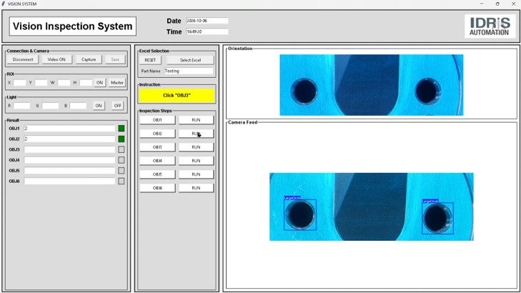Click the empty OBJ5 status indicator
The image size is (521, 293).
[x=121, y=170]
